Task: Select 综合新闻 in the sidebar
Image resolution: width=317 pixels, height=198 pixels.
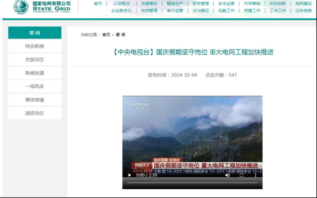Action: pos(35,46)
